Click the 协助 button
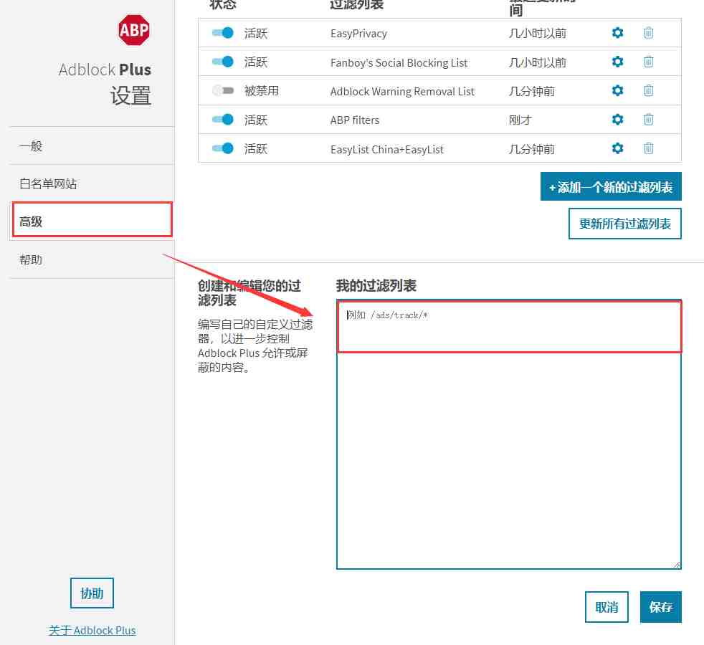 coord(92,593)
